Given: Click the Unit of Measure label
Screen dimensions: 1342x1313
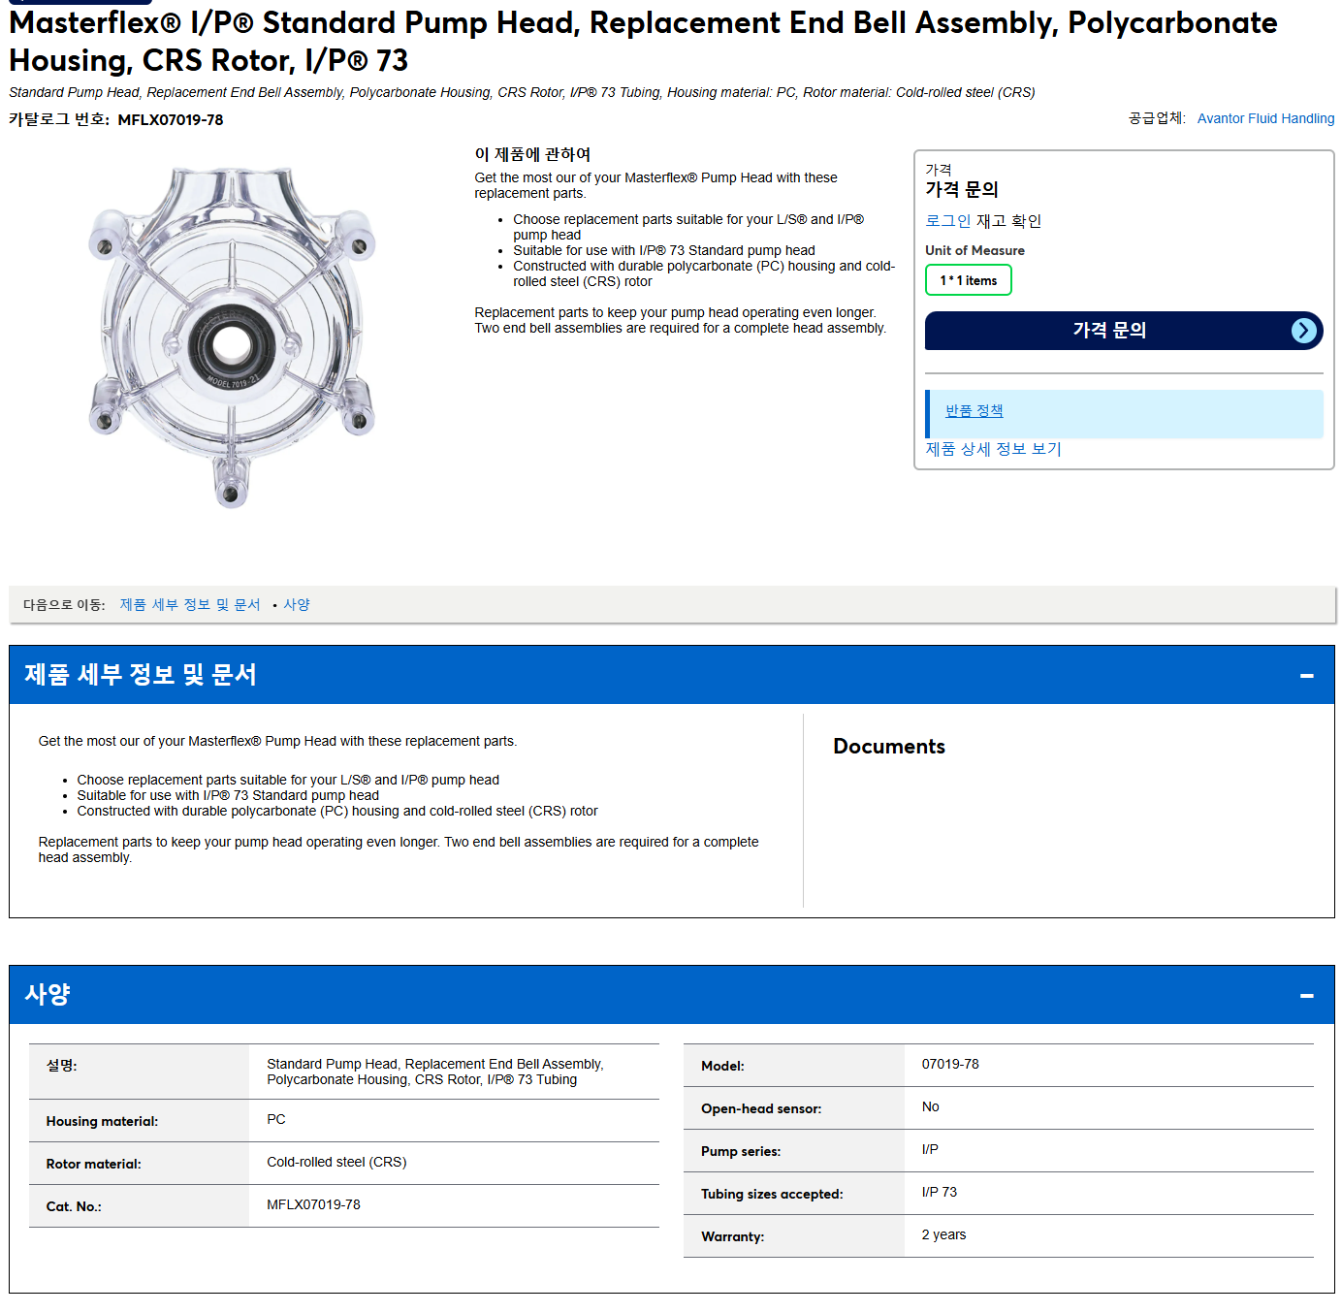Looking at the screenshot, I should click(975, 250).
